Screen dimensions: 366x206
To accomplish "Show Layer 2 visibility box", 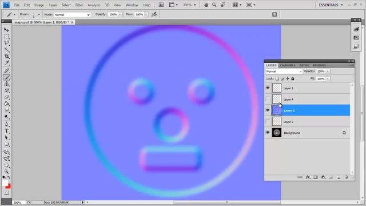I will [x=268, y=121].
